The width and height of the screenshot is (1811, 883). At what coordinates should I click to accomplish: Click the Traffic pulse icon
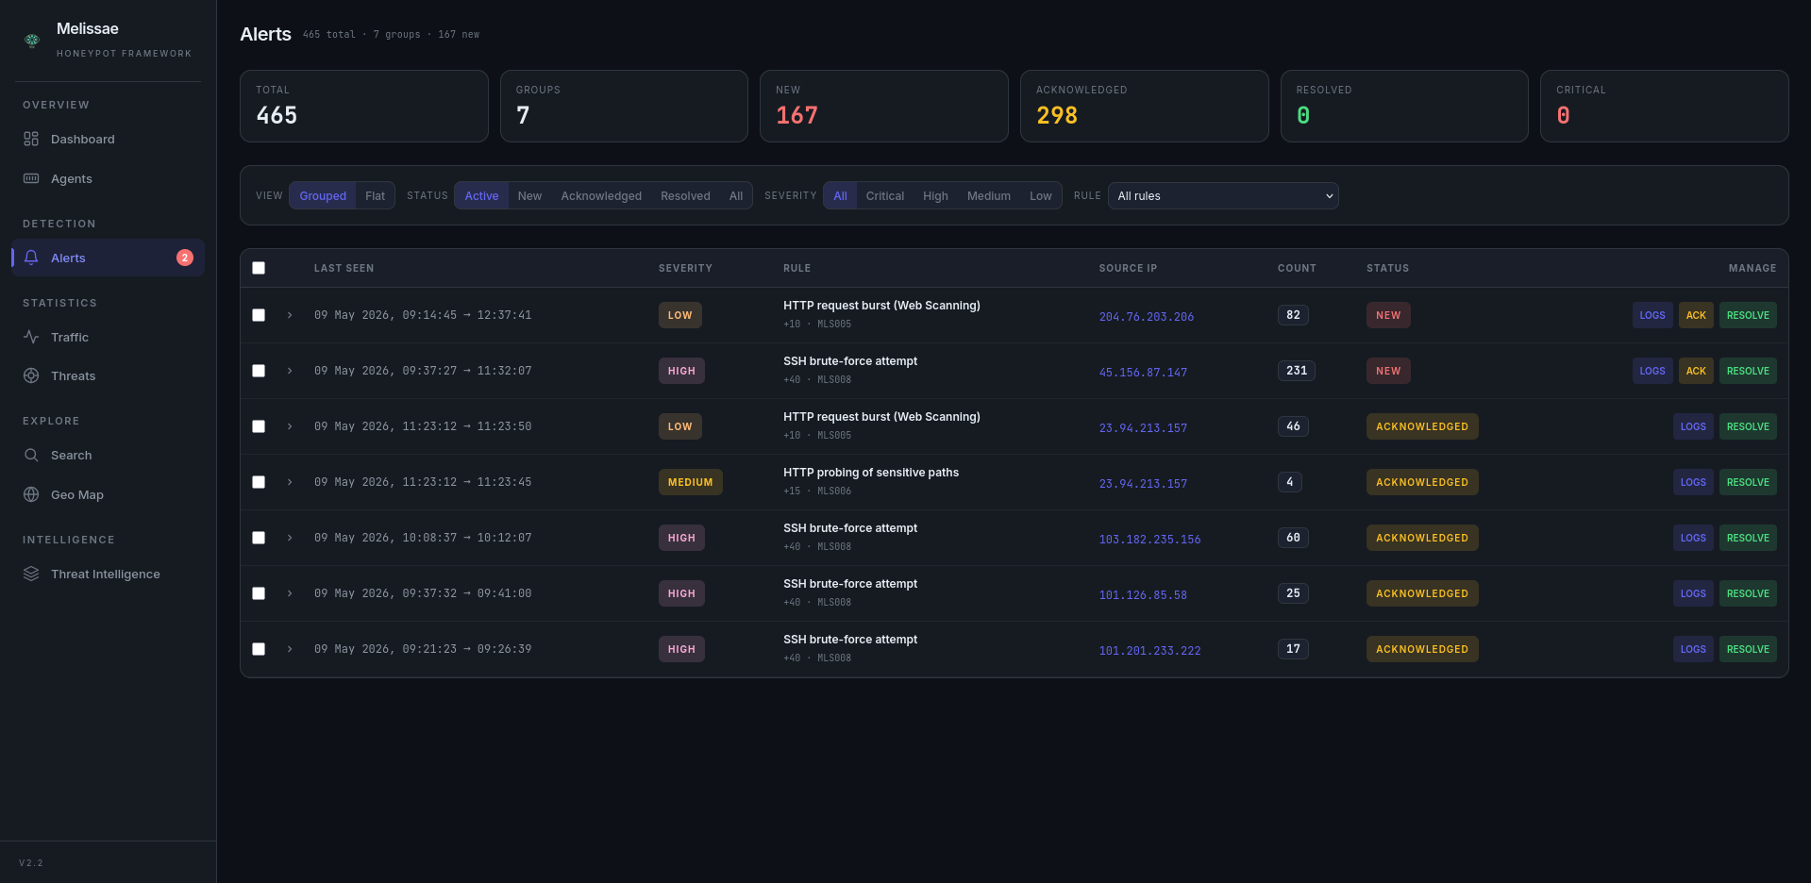[31, 337]
